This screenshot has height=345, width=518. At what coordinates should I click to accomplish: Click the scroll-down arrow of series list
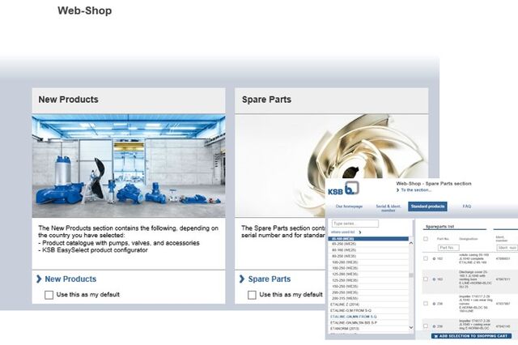tap(411, 327)
